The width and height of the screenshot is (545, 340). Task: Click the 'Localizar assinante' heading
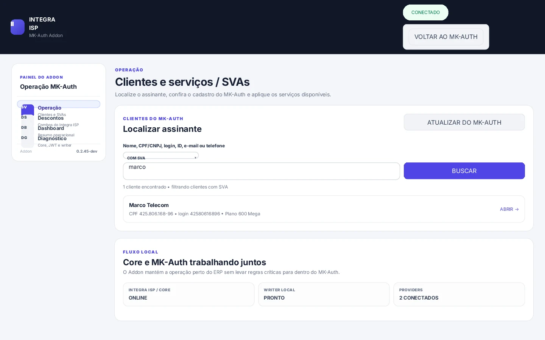[162, 129]
